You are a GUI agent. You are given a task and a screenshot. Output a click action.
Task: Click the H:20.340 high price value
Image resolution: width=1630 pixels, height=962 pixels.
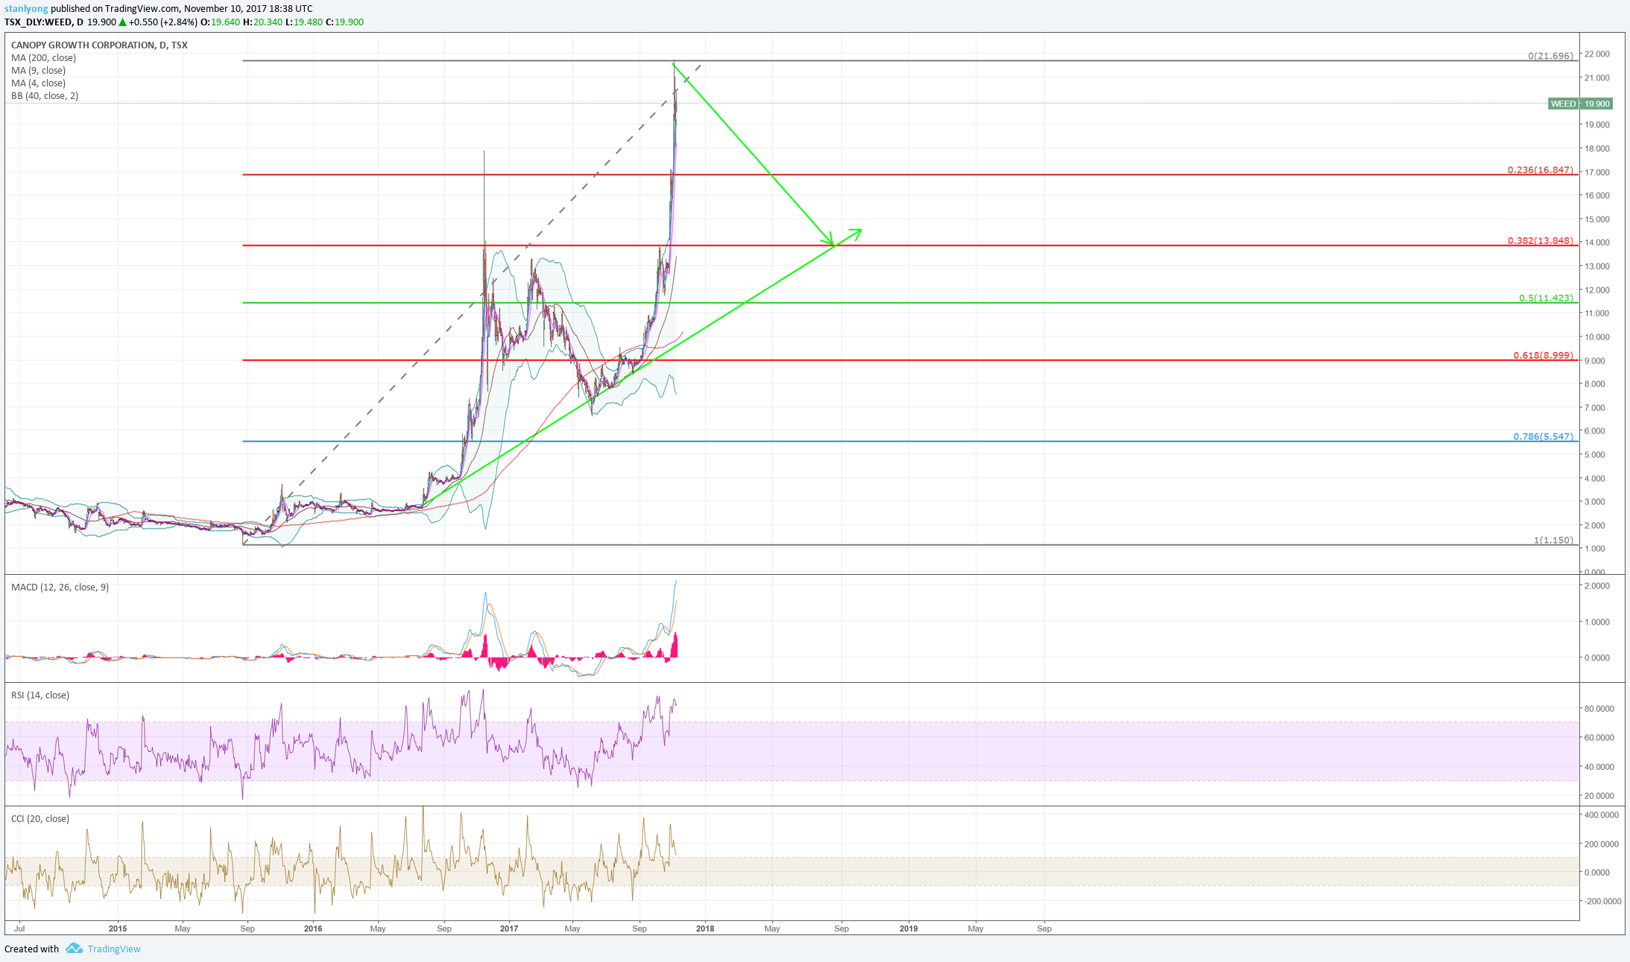[263, 22]
